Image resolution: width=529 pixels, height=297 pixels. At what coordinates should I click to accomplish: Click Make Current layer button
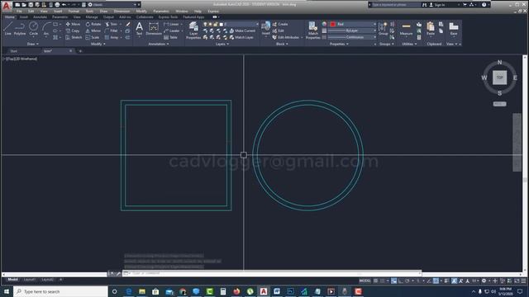pyautogui.click(x=242, y=31)
